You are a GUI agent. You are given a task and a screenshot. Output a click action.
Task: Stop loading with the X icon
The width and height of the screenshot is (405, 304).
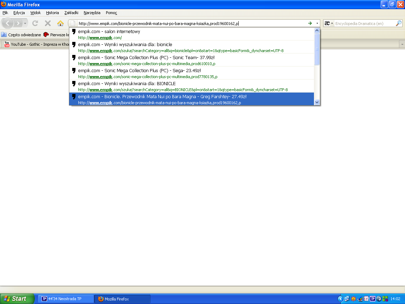48,23
